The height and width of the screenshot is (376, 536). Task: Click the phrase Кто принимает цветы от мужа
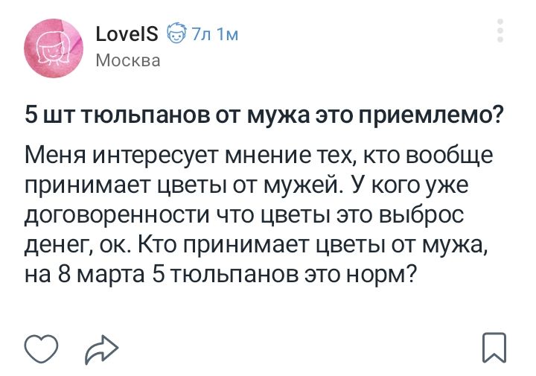(x=312, y=245)
